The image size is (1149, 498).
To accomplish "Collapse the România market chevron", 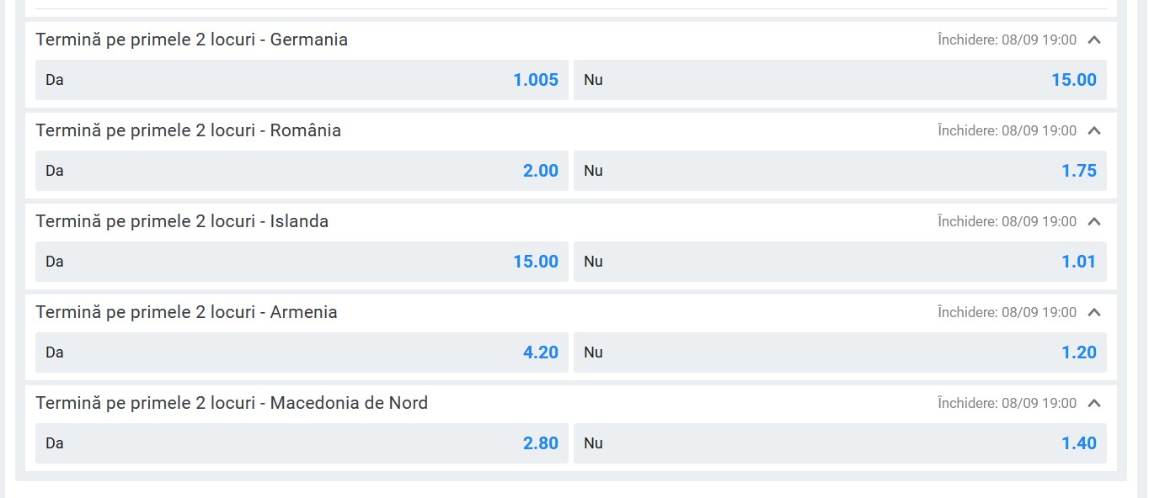I will pos(1094,130).
